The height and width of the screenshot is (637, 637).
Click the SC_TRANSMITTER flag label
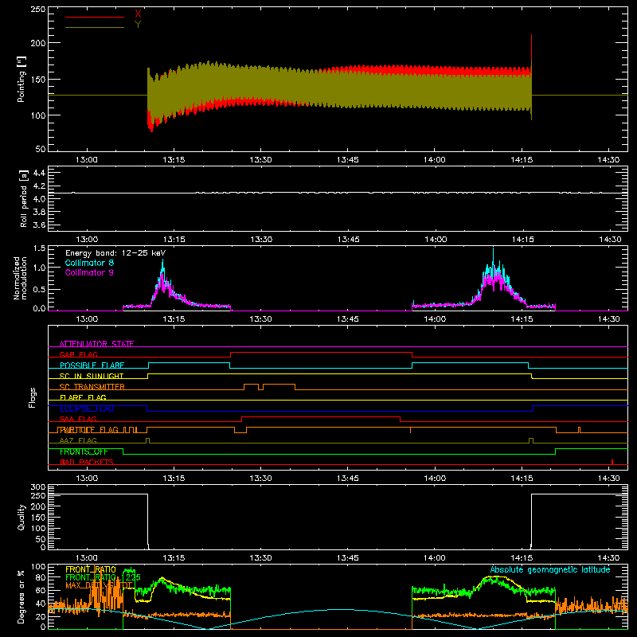click(92, 386)
